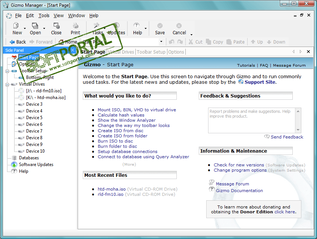Screen dimensions: 317x239
Task: Switch to the Virtual Drives tab
Action: 121,52
